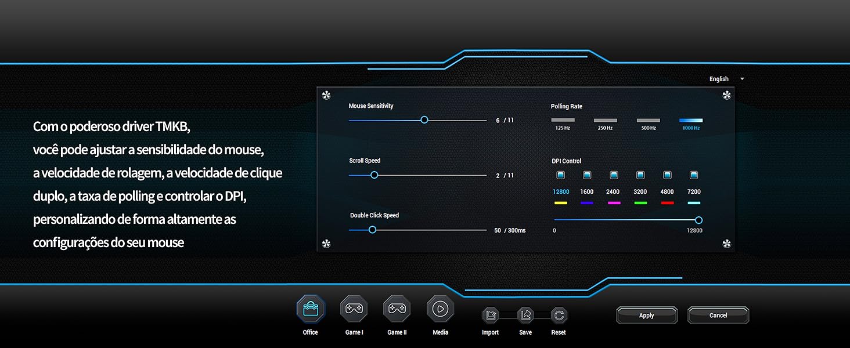The image size is (850, 348).
Task: Click the 50 / 300ms value
Action: tap(510, 231)
